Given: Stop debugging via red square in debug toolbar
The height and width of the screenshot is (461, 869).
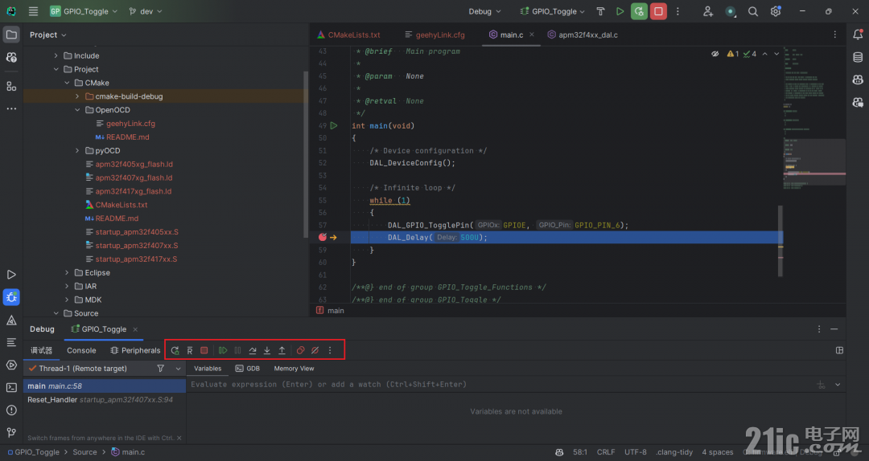Looking at the screenshot, I should [x=204, y=350].
